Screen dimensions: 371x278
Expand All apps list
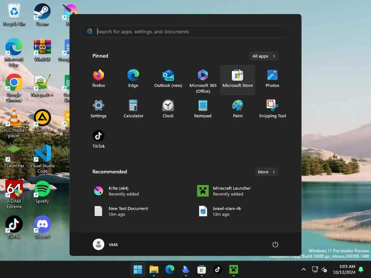[264, 56]
